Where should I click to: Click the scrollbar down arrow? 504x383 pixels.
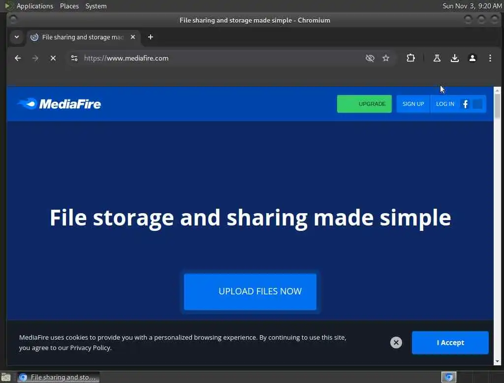click(497, 361)
